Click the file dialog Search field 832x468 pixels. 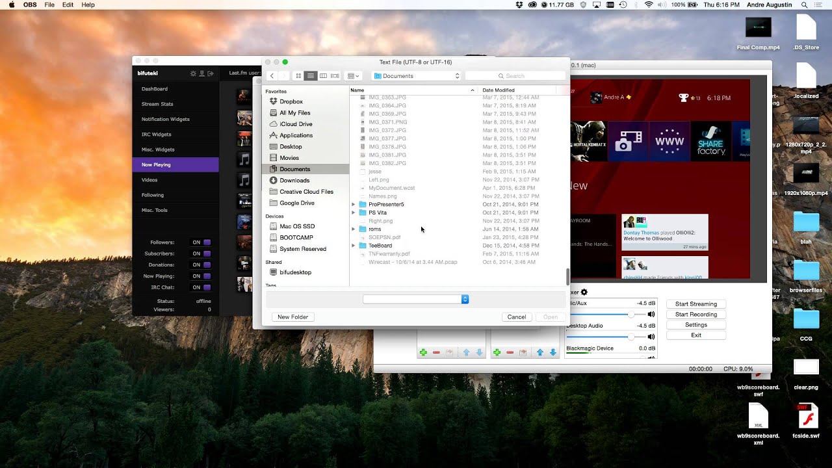(515, 76)
